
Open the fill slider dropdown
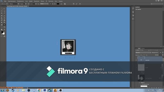(x=163, y=55)
